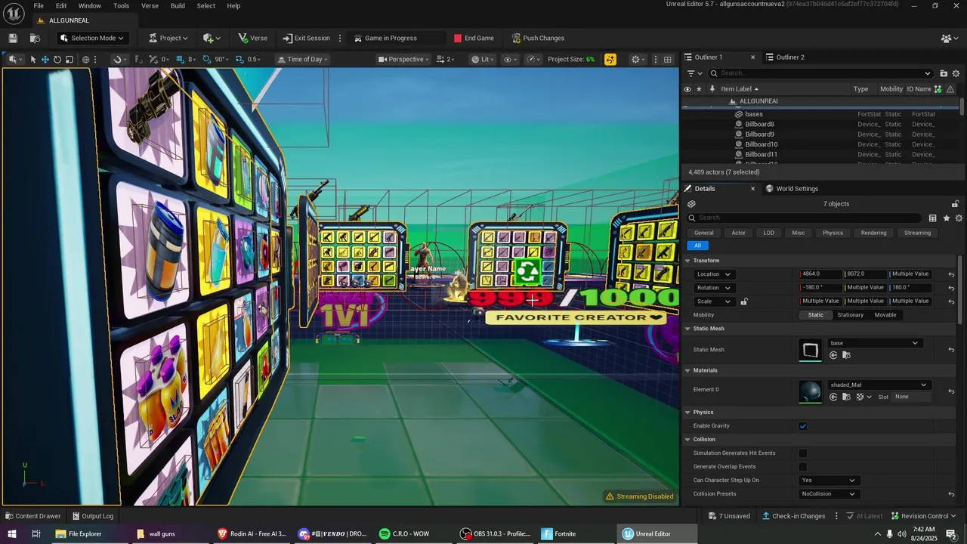Open the Project dropdown
Screen dimensions: 967x544
[168, 38]
